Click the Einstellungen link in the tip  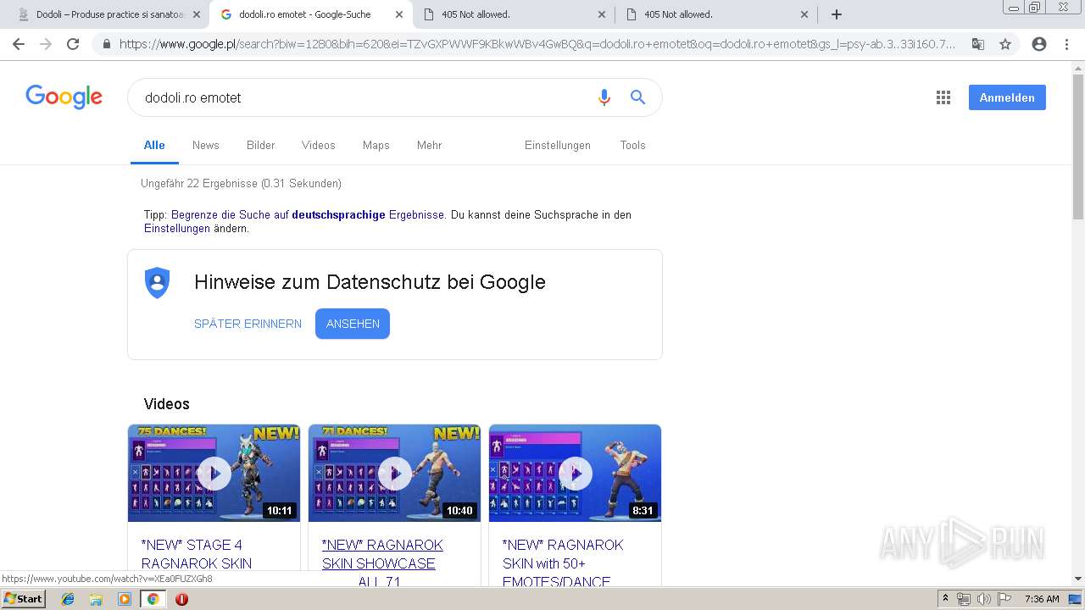(177, 229)
